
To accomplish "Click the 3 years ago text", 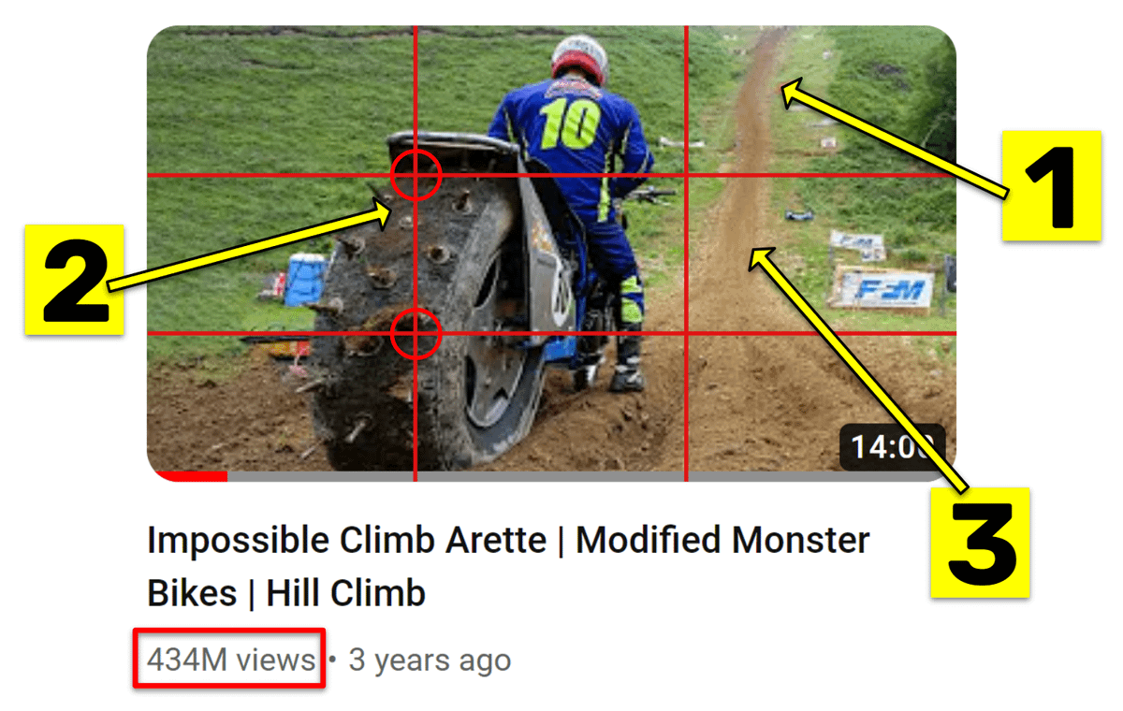I will pos(430,660).
